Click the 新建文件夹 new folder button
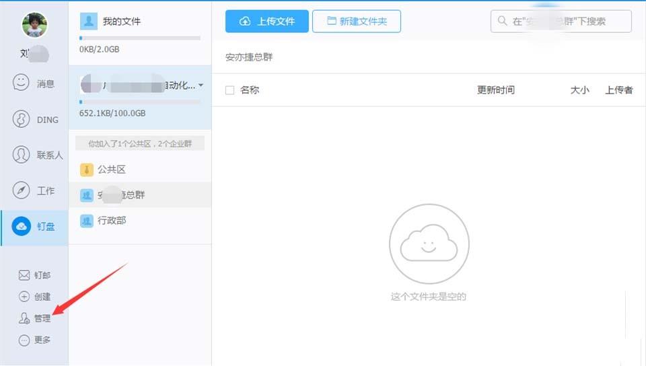The height and width of the screenshot is (366, 646). pyautogui.click(x=357, y=22)
